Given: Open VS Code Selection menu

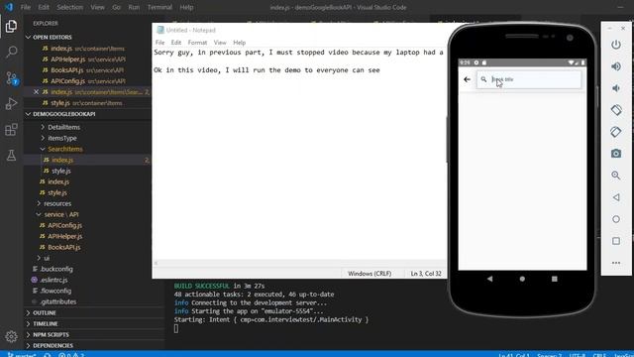Looking at the screenshot, I should pyautogui.click(x=69, y=7).
